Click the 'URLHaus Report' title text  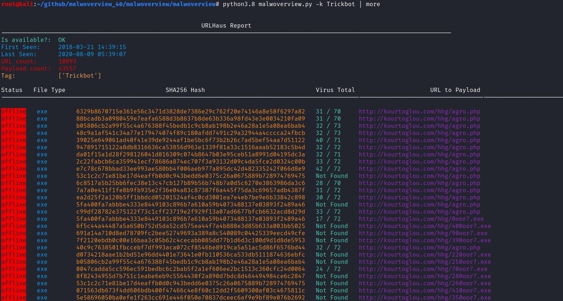tap(226, 26)
